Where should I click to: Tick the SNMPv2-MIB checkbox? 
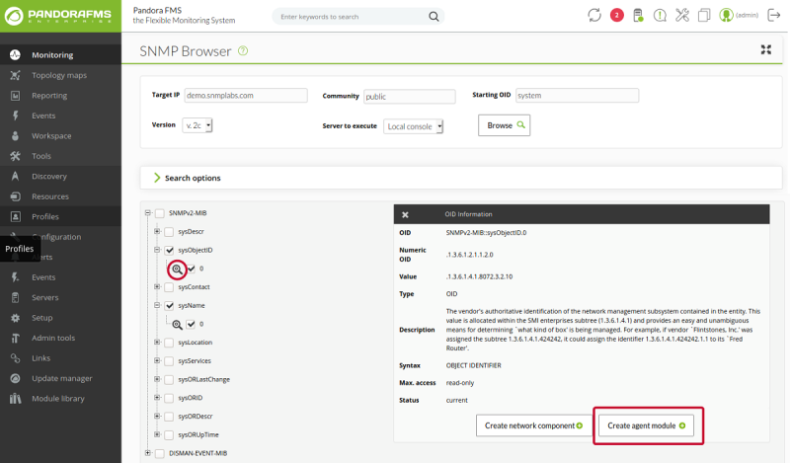click(x=159, y=213)
